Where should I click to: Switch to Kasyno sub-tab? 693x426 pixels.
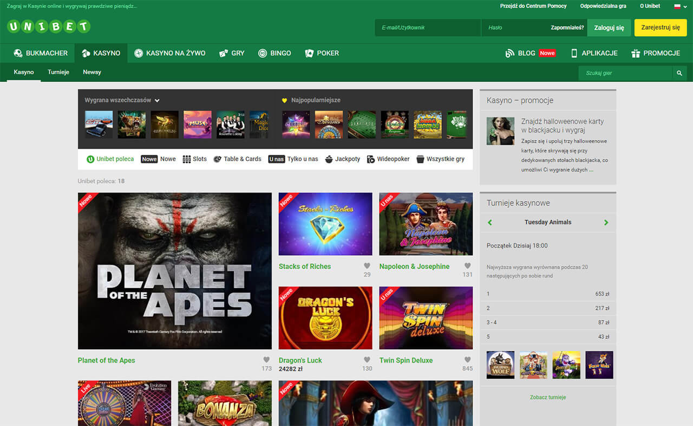tap(24, 72)
